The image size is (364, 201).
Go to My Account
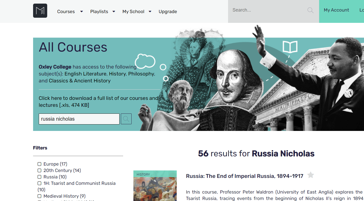[x=336, y=10]
